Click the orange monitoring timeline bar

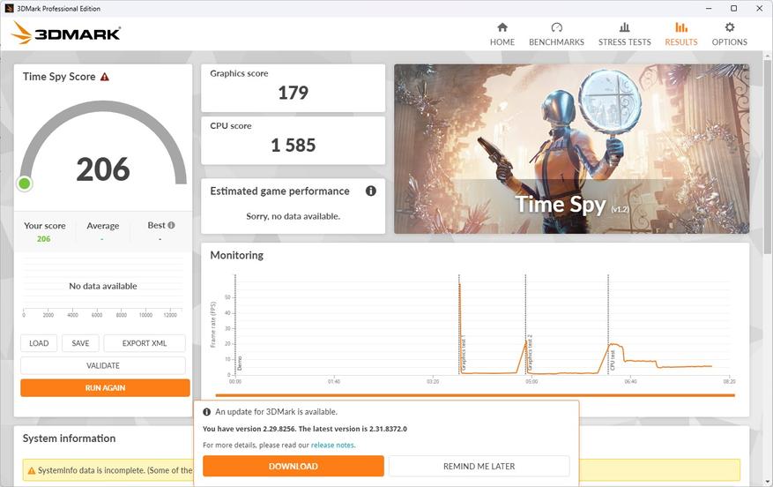(x=475, y=395)
